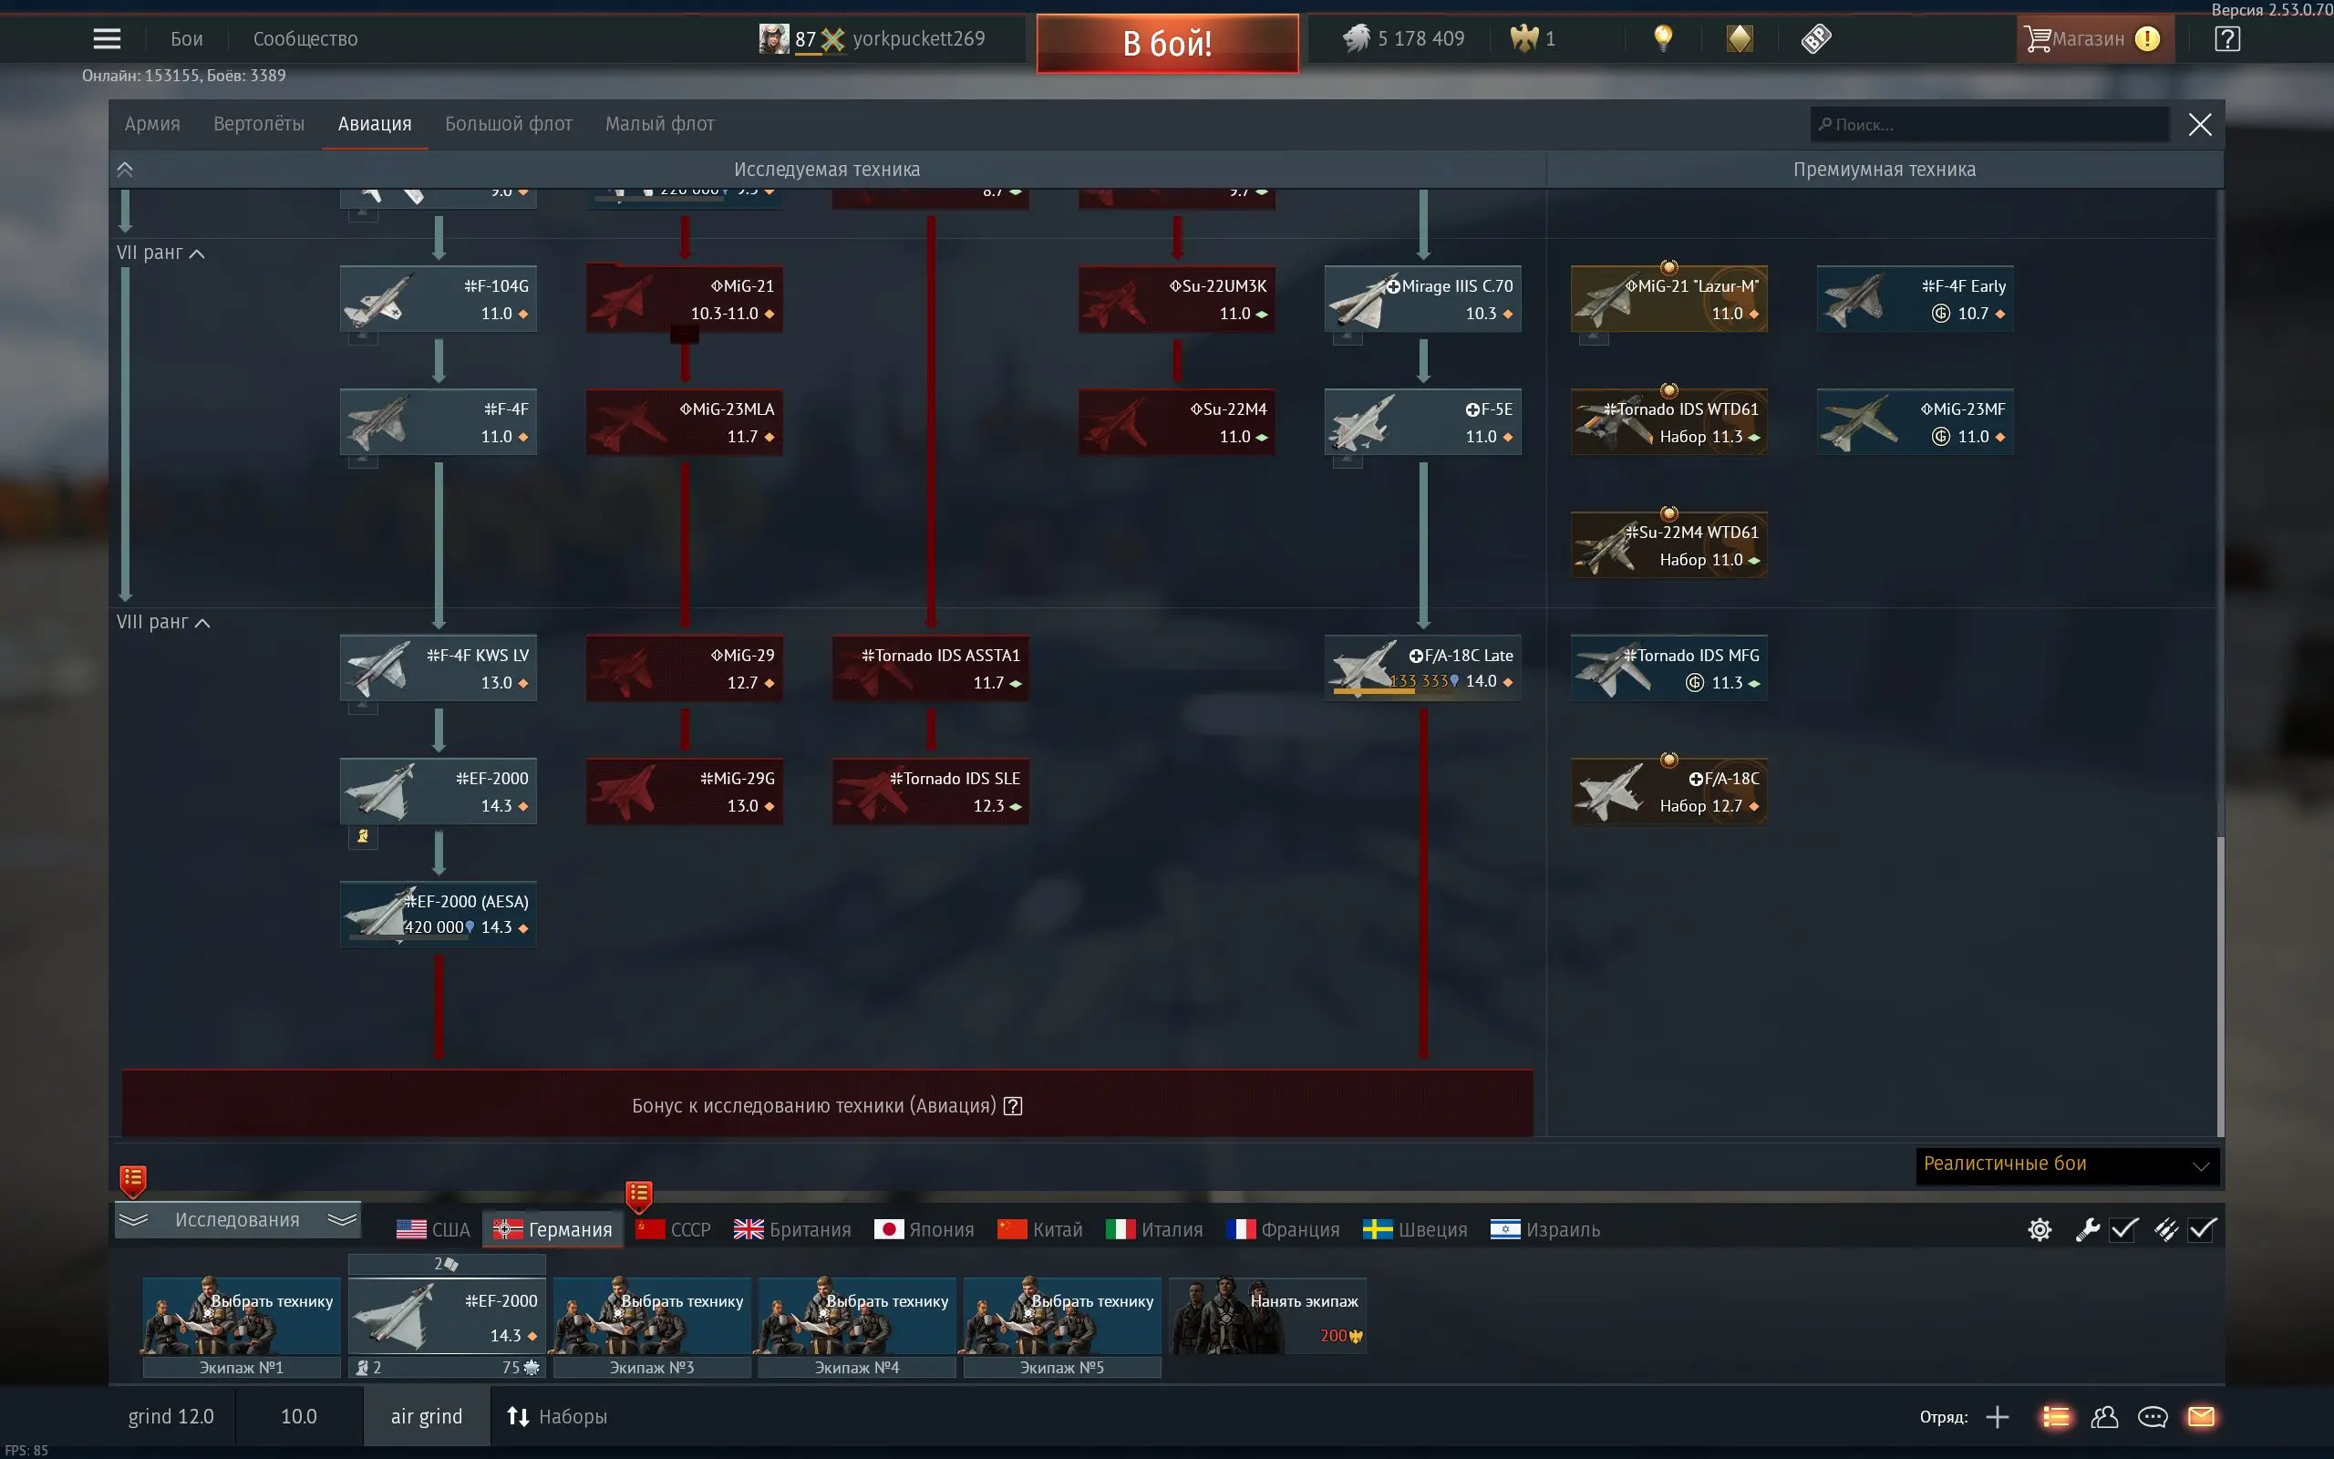2334x1459 pixels.
Task: Open the gear preset settings icon
Action: 2039,1229
